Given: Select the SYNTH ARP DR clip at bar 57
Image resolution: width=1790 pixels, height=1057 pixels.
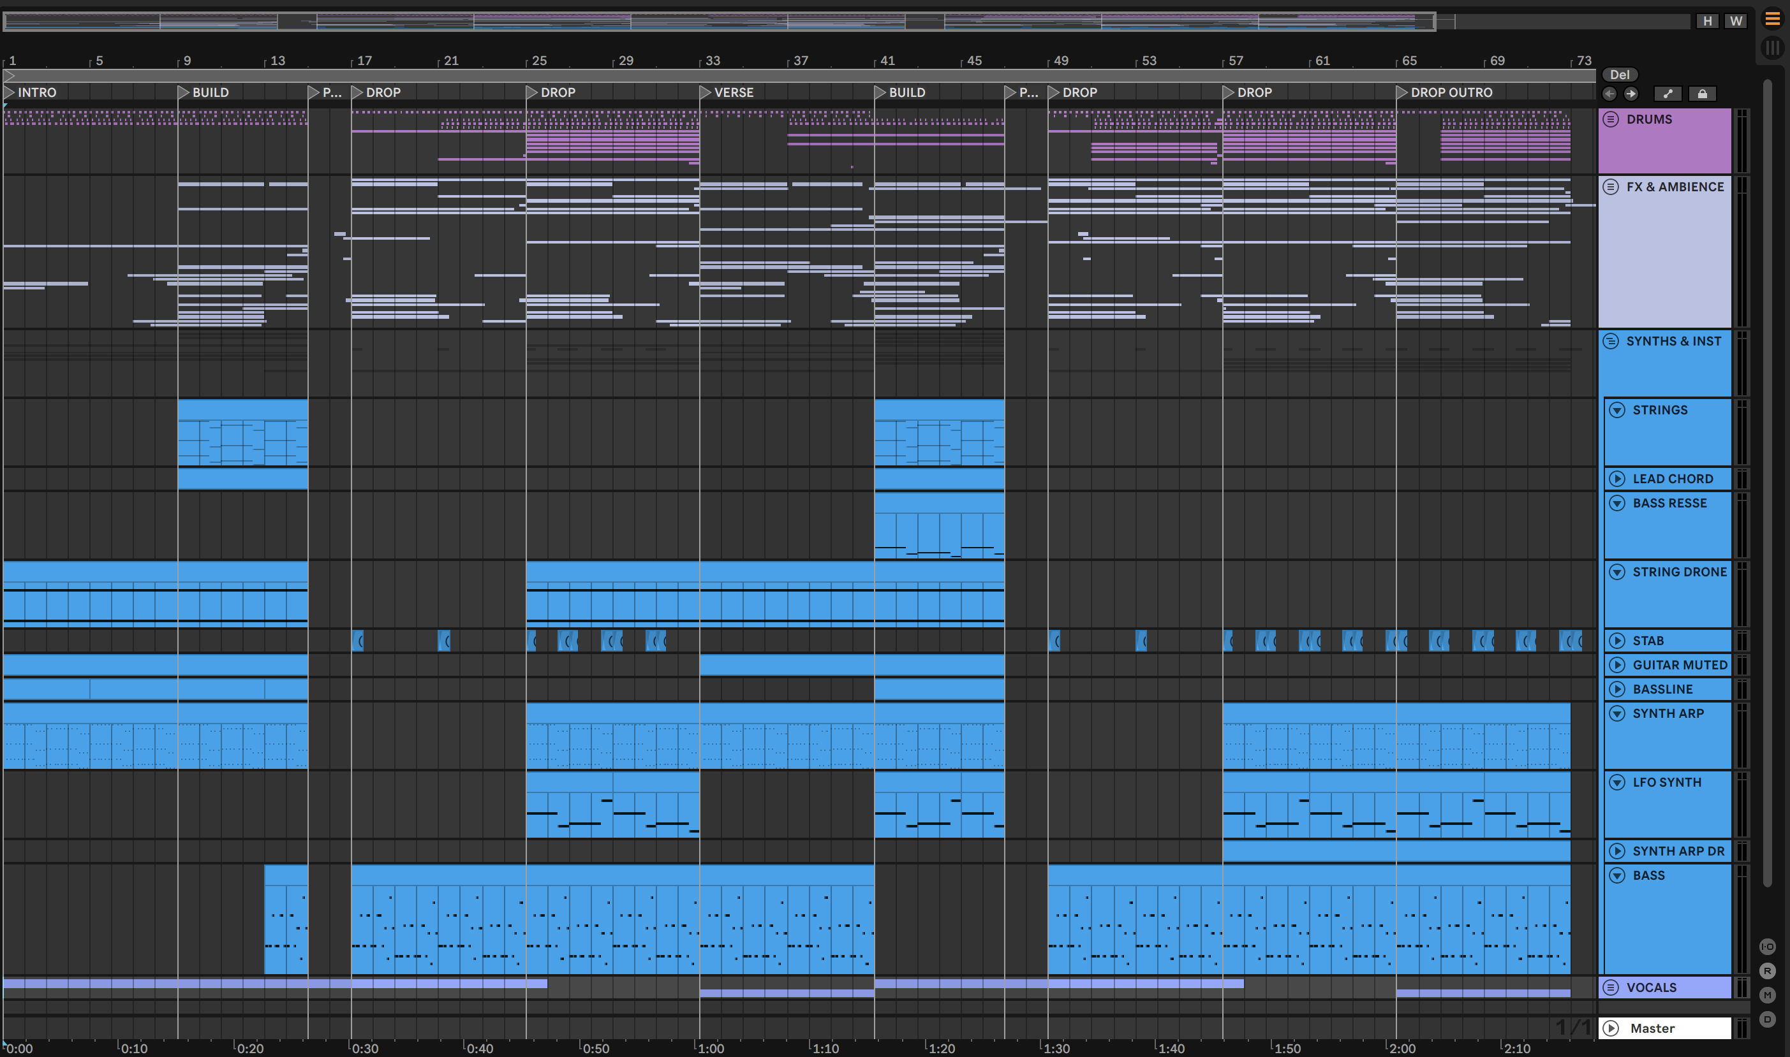Looking at the screenshot, I should pyautogui.click(x=1396, y=850).
